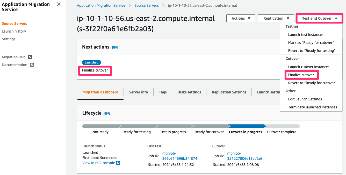
Task: Click Cutover complete lifecycle step
Action: (282, 132)
